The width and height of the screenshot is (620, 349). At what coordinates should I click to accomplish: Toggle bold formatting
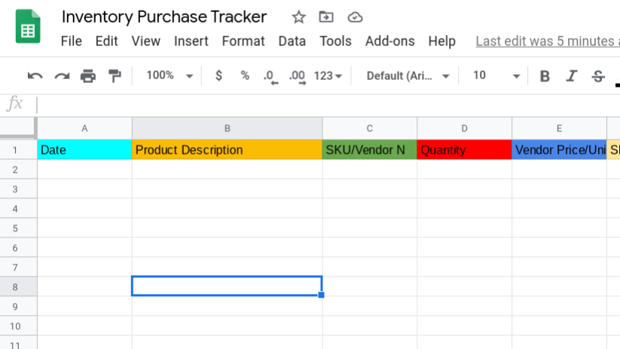click(545, 75)
